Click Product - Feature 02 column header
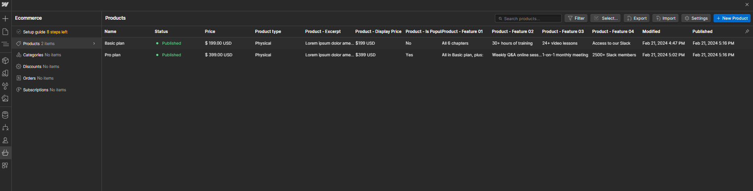753x191 pixels. [x=513, y=31]
